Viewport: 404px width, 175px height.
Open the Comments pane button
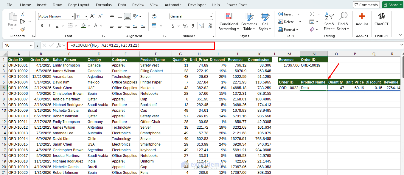point(366,5)
